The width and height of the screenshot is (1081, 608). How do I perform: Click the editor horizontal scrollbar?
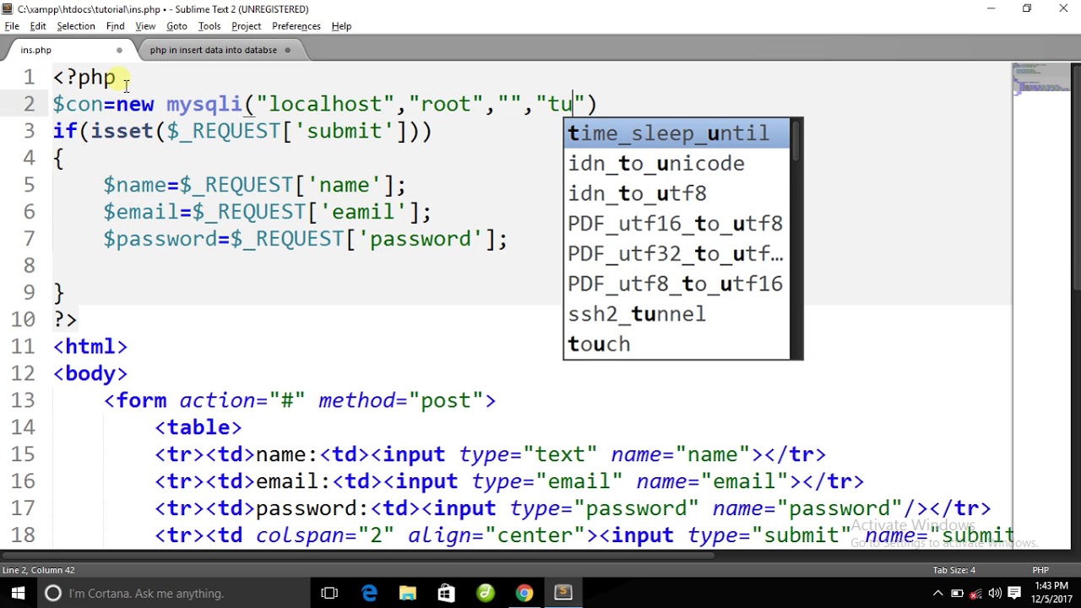[x=359, y=555]
